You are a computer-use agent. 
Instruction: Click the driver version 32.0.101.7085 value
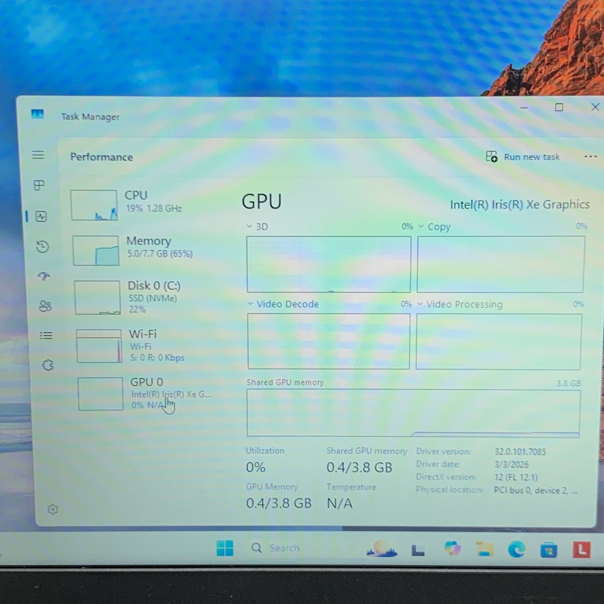520,451
